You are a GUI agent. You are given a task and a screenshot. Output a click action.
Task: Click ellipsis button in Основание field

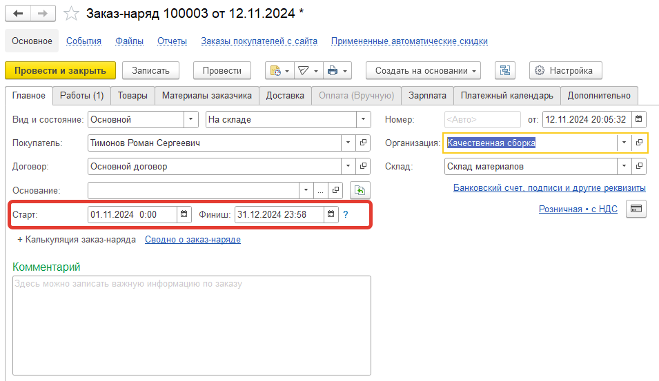(320, 190)
